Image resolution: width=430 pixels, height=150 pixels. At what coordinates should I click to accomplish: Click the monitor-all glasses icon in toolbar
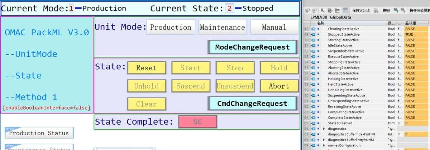click(345, 10)
